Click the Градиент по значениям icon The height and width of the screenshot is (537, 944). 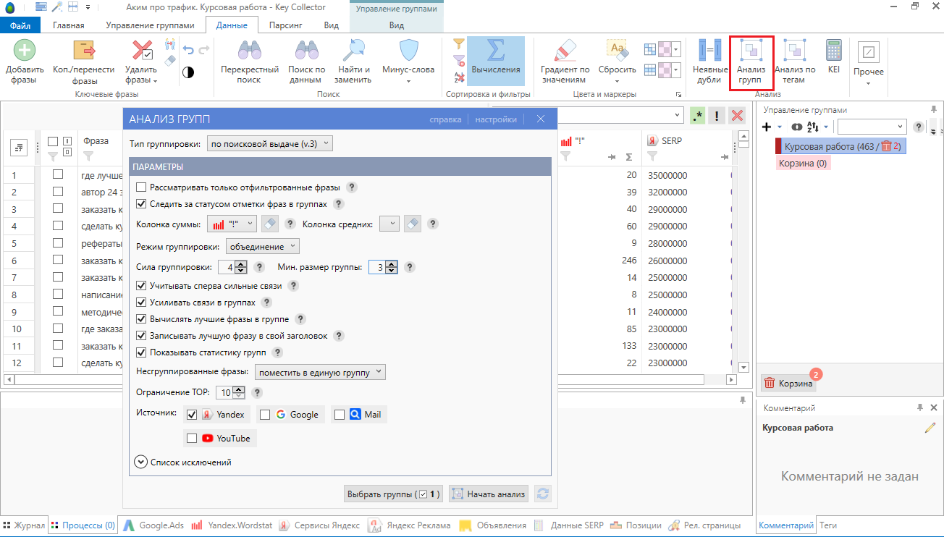click(x=565, y=51)
